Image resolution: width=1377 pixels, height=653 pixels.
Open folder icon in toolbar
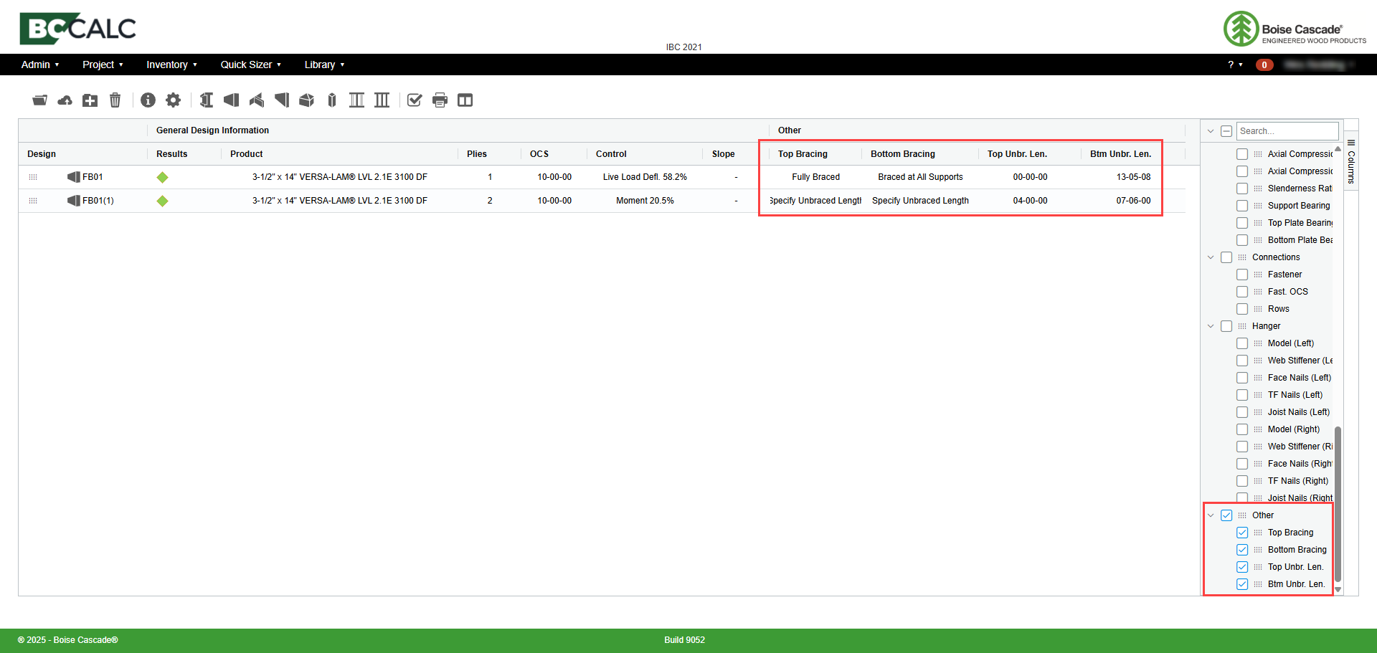(x=40, y=100)
